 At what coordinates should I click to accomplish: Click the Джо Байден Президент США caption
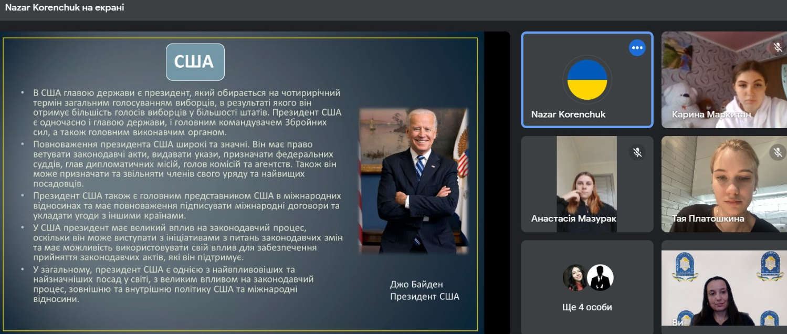click(424, 290)
